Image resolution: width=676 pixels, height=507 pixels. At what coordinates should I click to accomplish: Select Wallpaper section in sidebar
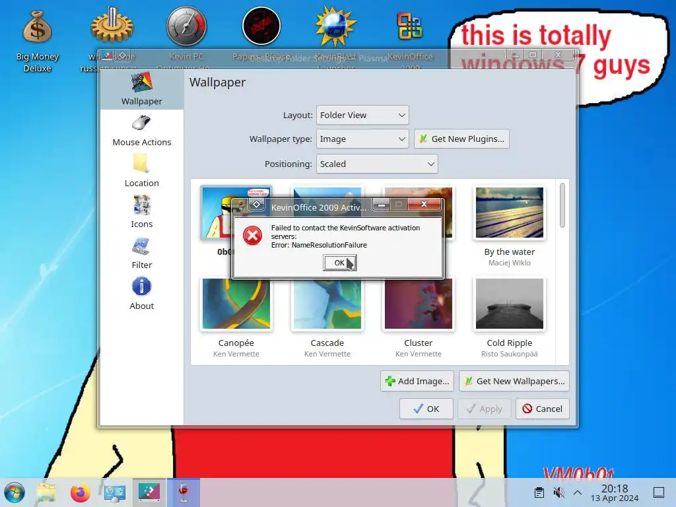tap(142, 89)
